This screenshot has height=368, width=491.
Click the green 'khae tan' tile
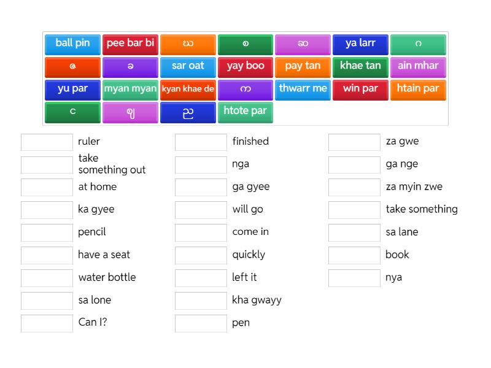point(360,66)
